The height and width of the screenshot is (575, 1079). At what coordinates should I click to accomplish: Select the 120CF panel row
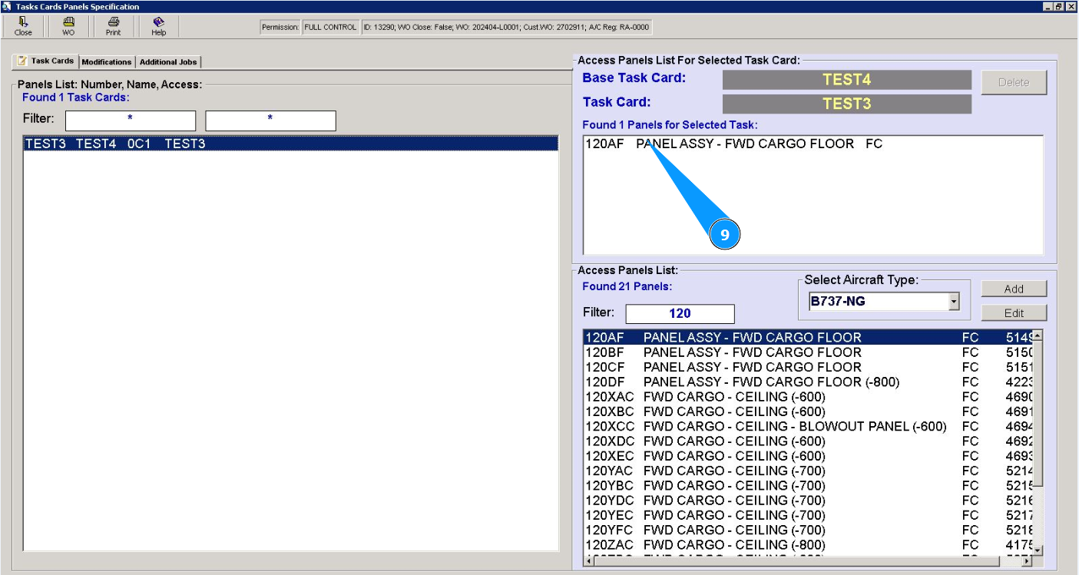808,367
